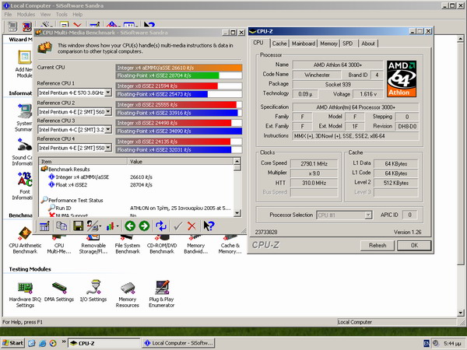Click the Refresh button in CPU-Z
This screenshot has width=467, height=350.
[377, 246]
